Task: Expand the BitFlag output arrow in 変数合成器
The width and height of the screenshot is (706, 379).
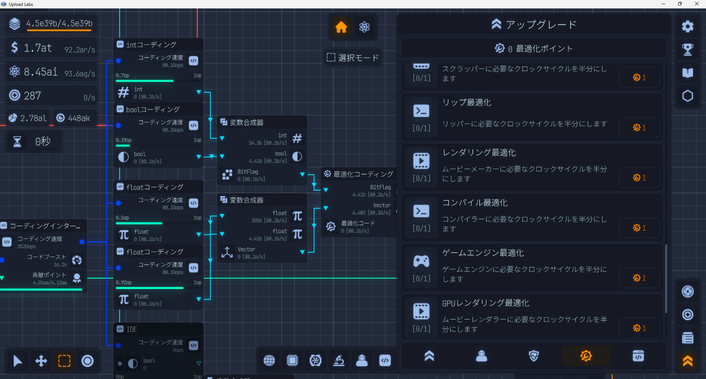Action: 302,174
